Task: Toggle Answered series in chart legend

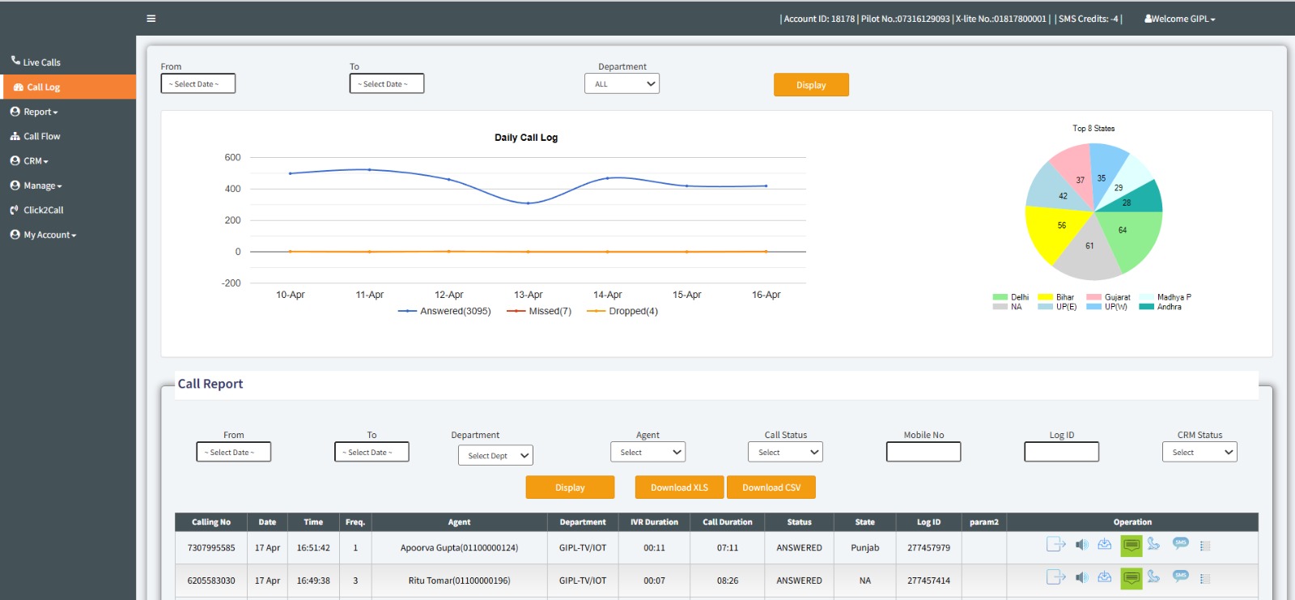Action: (x=444, y=312)
